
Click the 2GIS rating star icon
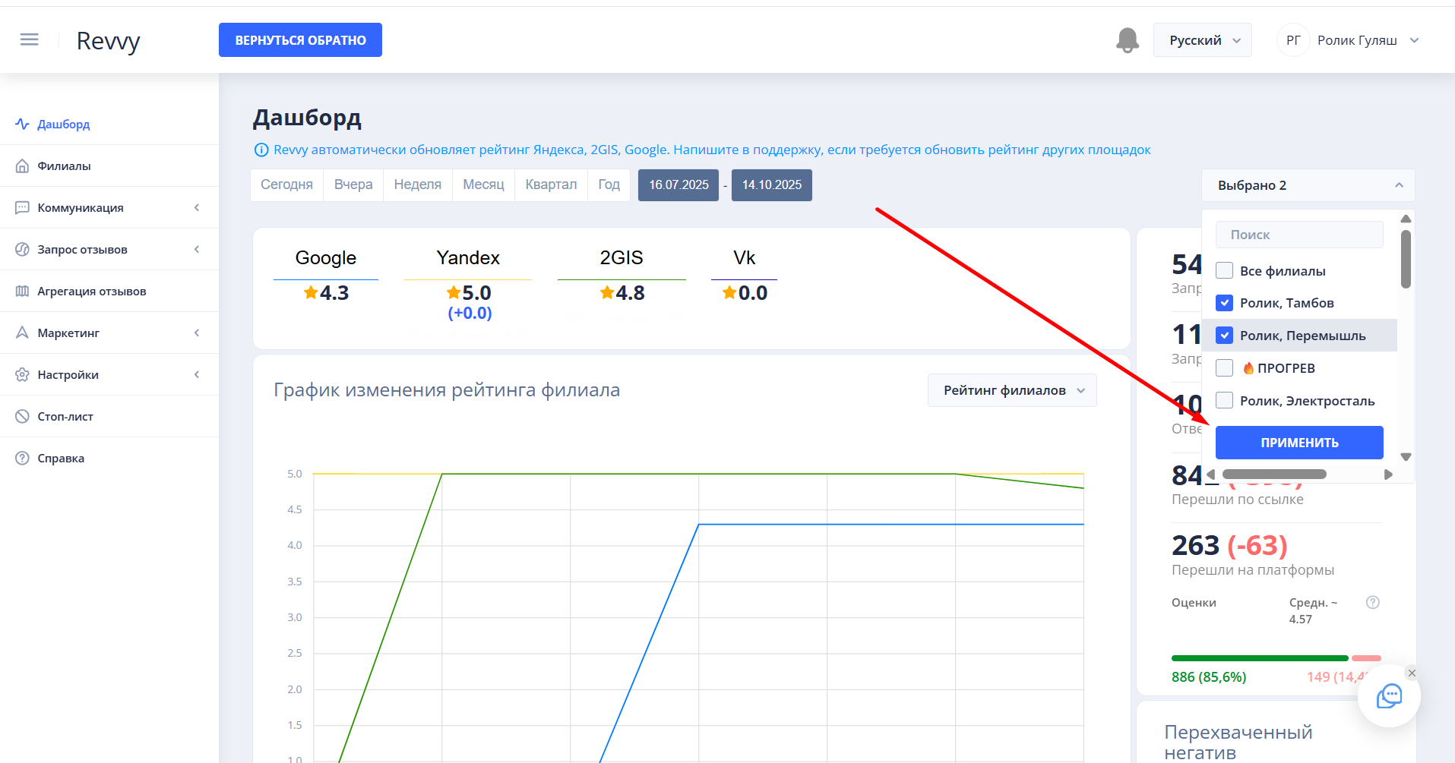tap(607, 292)
